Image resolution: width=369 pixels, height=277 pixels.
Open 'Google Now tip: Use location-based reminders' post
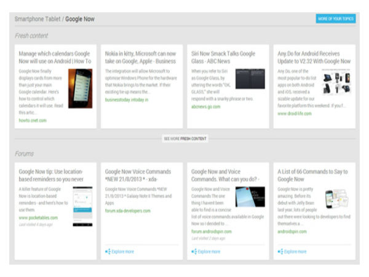click(x=51, y=175)
